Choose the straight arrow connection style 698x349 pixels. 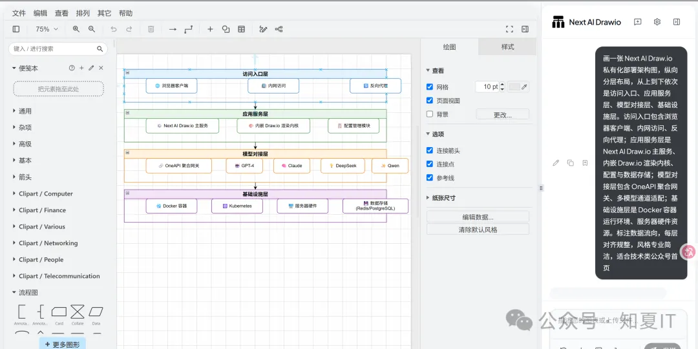[x=173, y=29]
